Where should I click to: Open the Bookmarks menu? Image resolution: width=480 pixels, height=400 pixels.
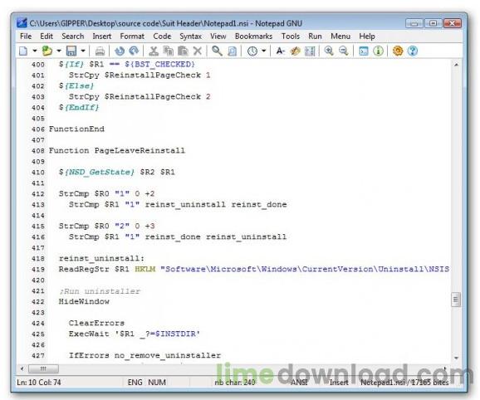(x=253, y=37)
